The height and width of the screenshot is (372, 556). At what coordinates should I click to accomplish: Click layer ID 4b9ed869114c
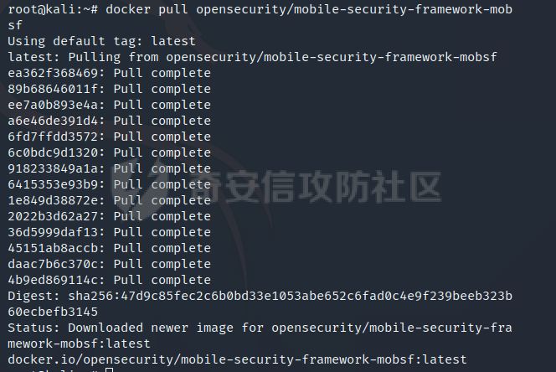pyautogui.click(x=53, y=280)
